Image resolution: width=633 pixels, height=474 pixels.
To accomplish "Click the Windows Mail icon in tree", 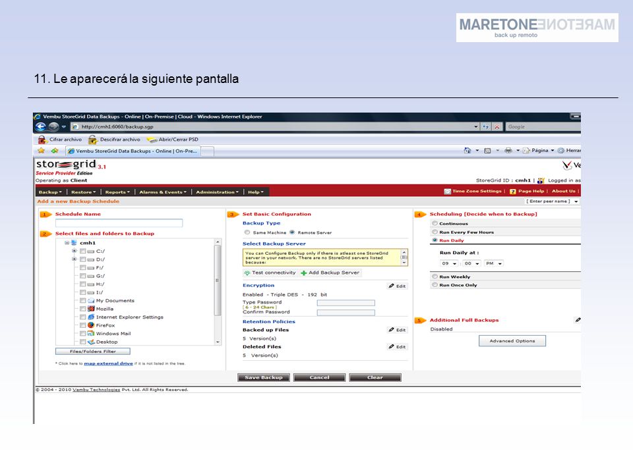I will click(x=91, y=334).
